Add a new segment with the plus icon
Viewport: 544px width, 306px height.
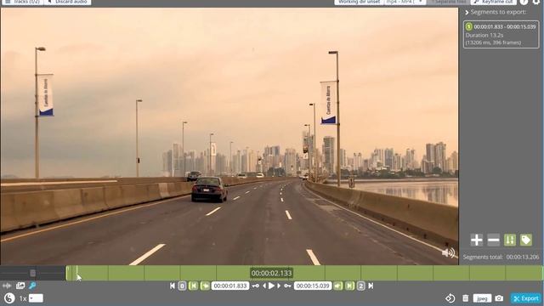pyautogui.click(x=476, y=240)
